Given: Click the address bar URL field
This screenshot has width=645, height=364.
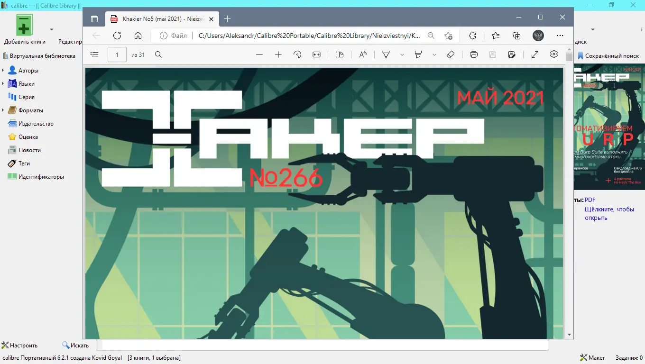Looking at the screenshot, I should pos(309,36).
